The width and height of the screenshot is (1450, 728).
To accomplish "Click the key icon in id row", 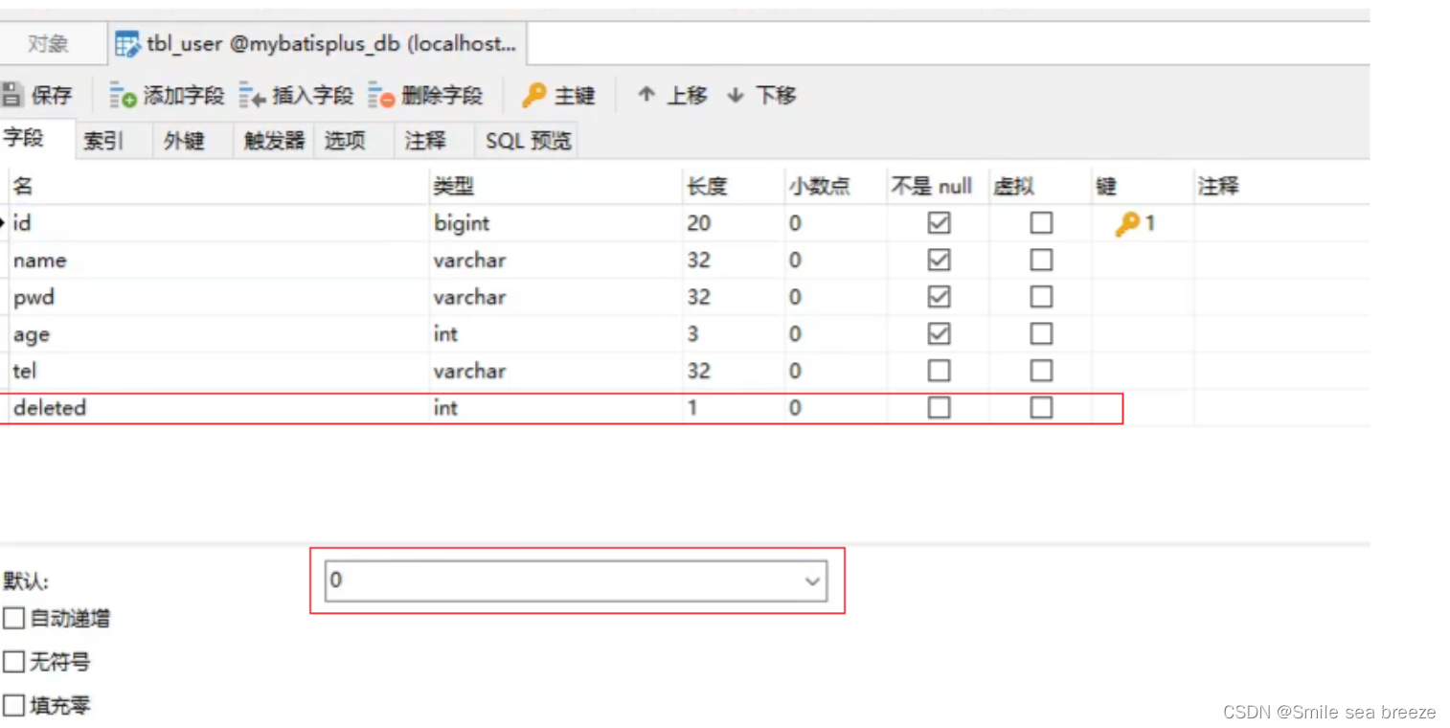I will (1127, 223).
